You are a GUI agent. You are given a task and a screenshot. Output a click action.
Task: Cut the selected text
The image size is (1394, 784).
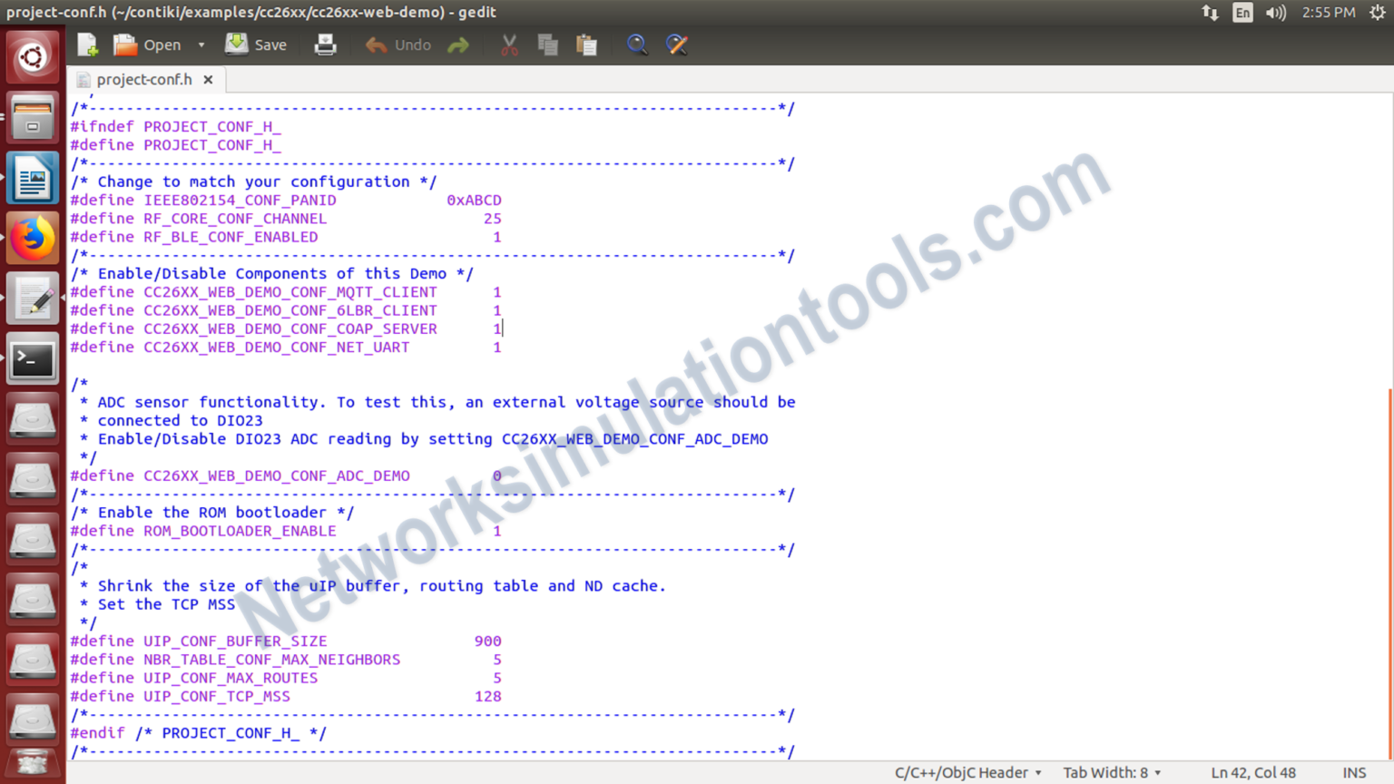tap(508, 44)
